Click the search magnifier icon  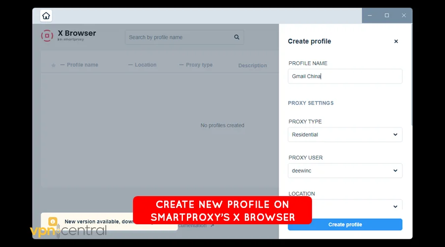[237, 37]
